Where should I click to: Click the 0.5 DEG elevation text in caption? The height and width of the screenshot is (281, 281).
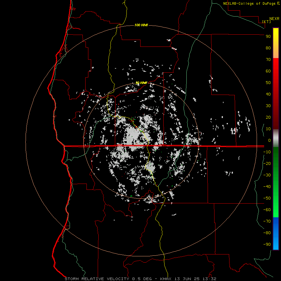142,279
